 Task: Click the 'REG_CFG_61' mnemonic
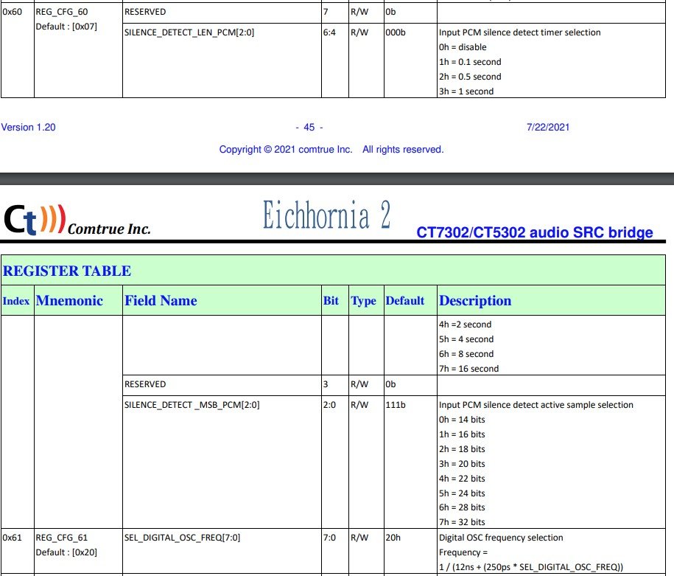click(61, 538)
